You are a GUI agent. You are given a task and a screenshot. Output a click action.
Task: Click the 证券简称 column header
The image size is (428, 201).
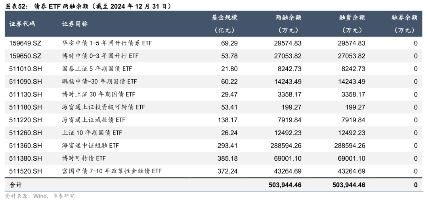pyautogui.click(x=75, y=24)
